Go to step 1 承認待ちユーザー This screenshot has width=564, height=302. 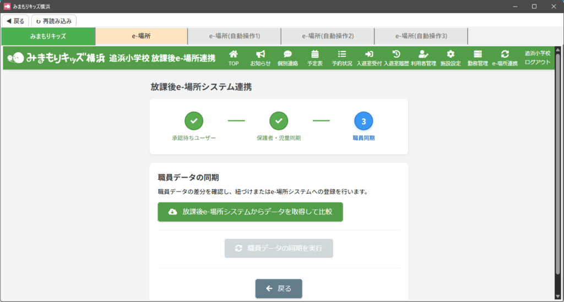(193, 120)
